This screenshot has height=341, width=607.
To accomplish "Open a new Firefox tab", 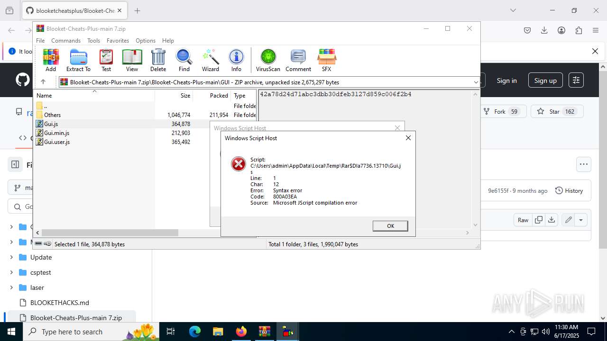I will 137,10.
